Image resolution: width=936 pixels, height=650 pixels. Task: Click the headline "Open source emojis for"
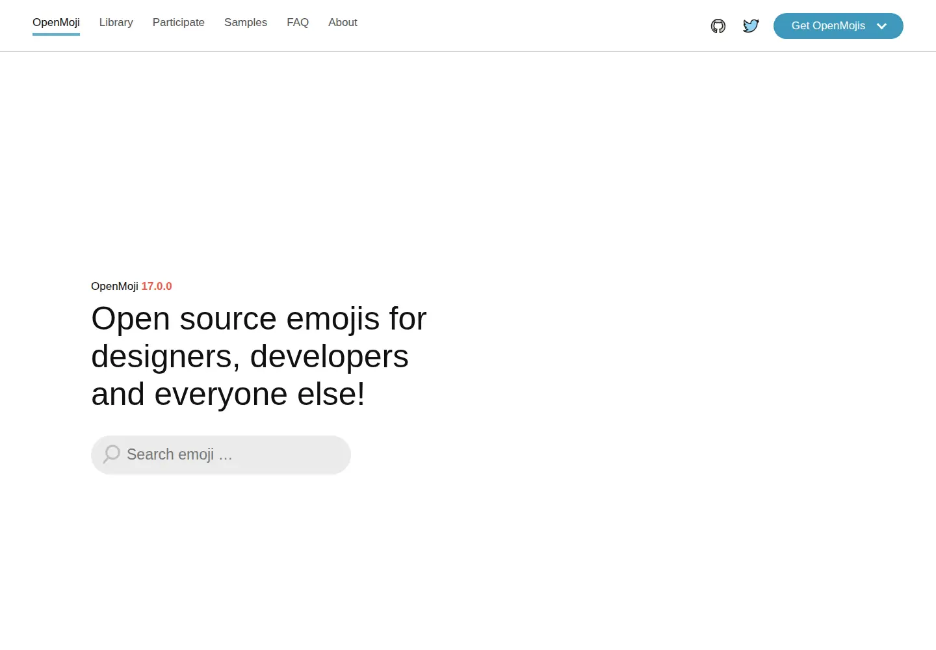point(259,319)
